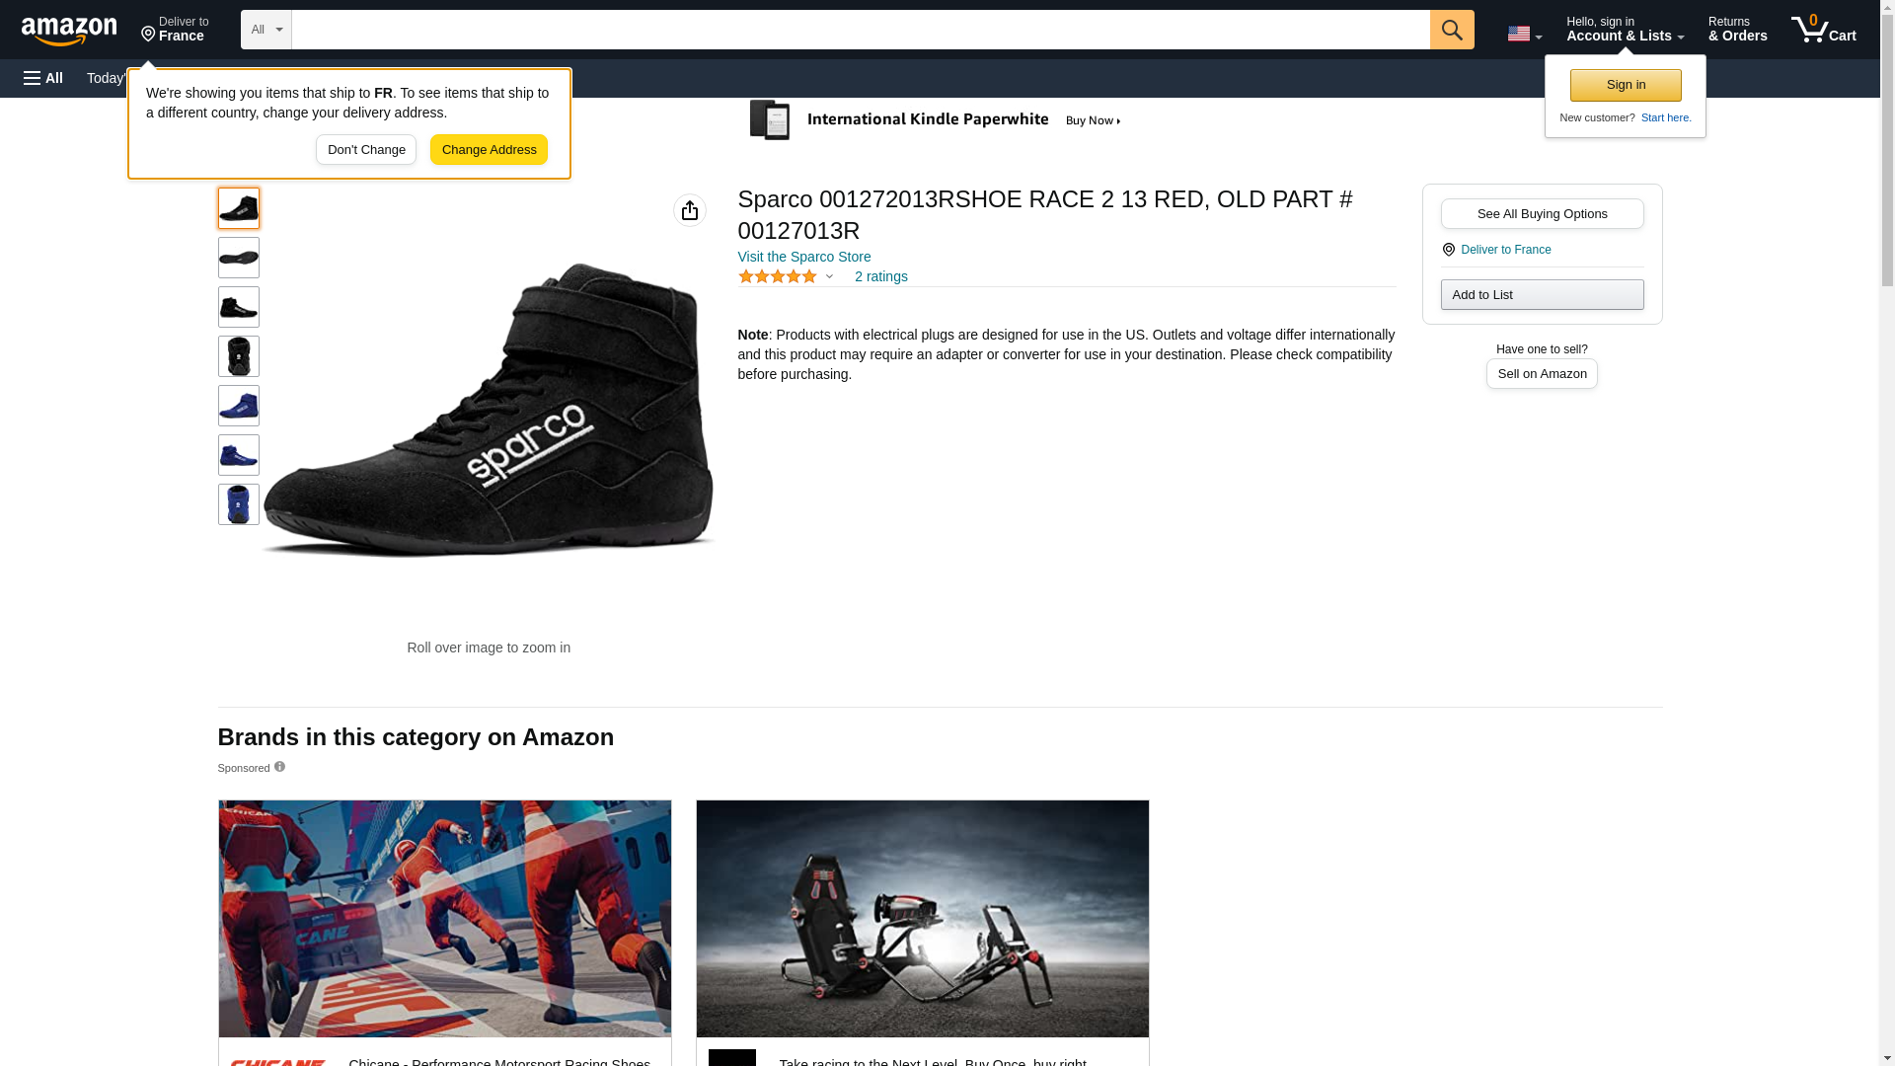
Task: Select the shoe sole thumbnail
Action: (x=238, y=258)
